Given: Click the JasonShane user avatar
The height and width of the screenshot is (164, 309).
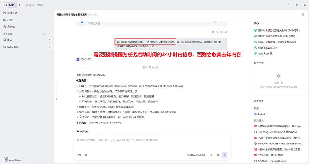Looking at the screenshot, I should 6,160.
